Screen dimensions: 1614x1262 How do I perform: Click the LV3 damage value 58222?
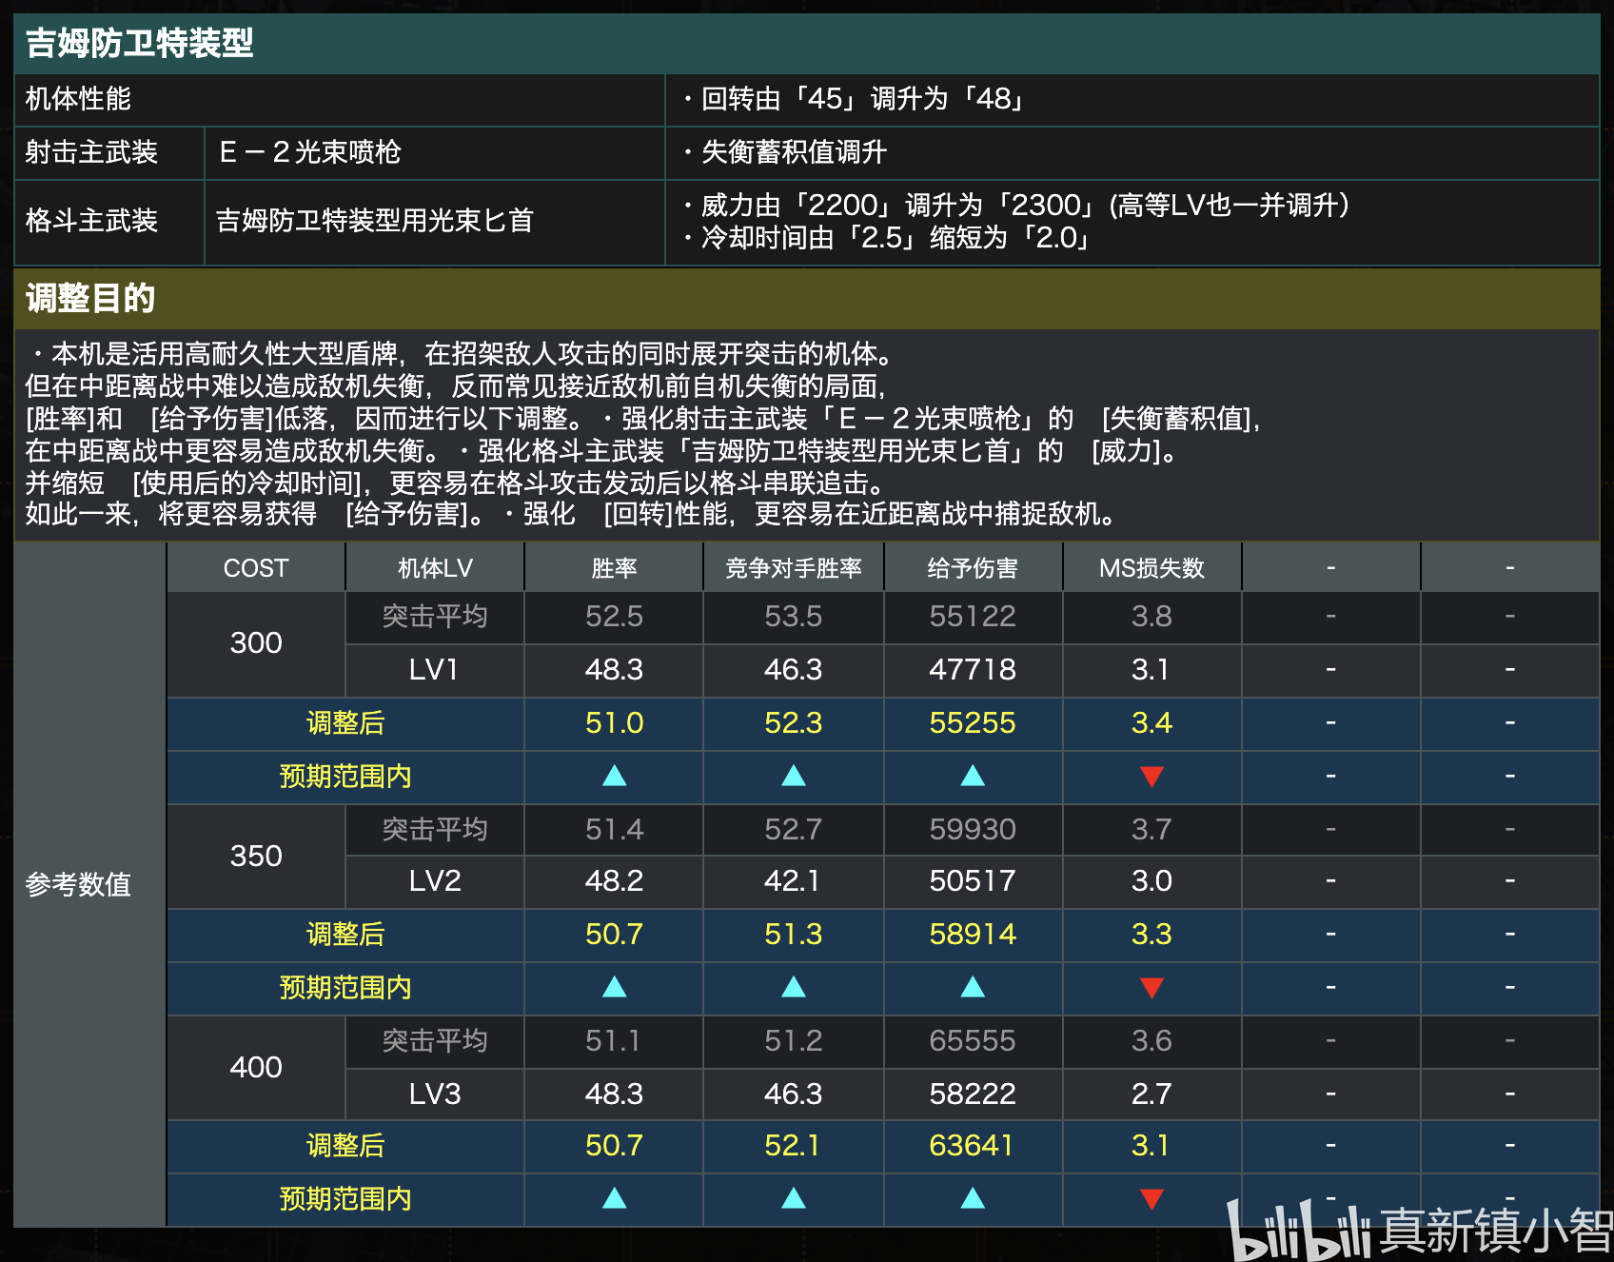[973, 1094]
